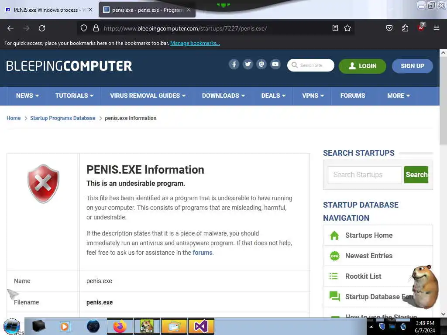Click the scrollbar up arrow
The height and width of the screenshot is (335, 447).
click(444, 53)
